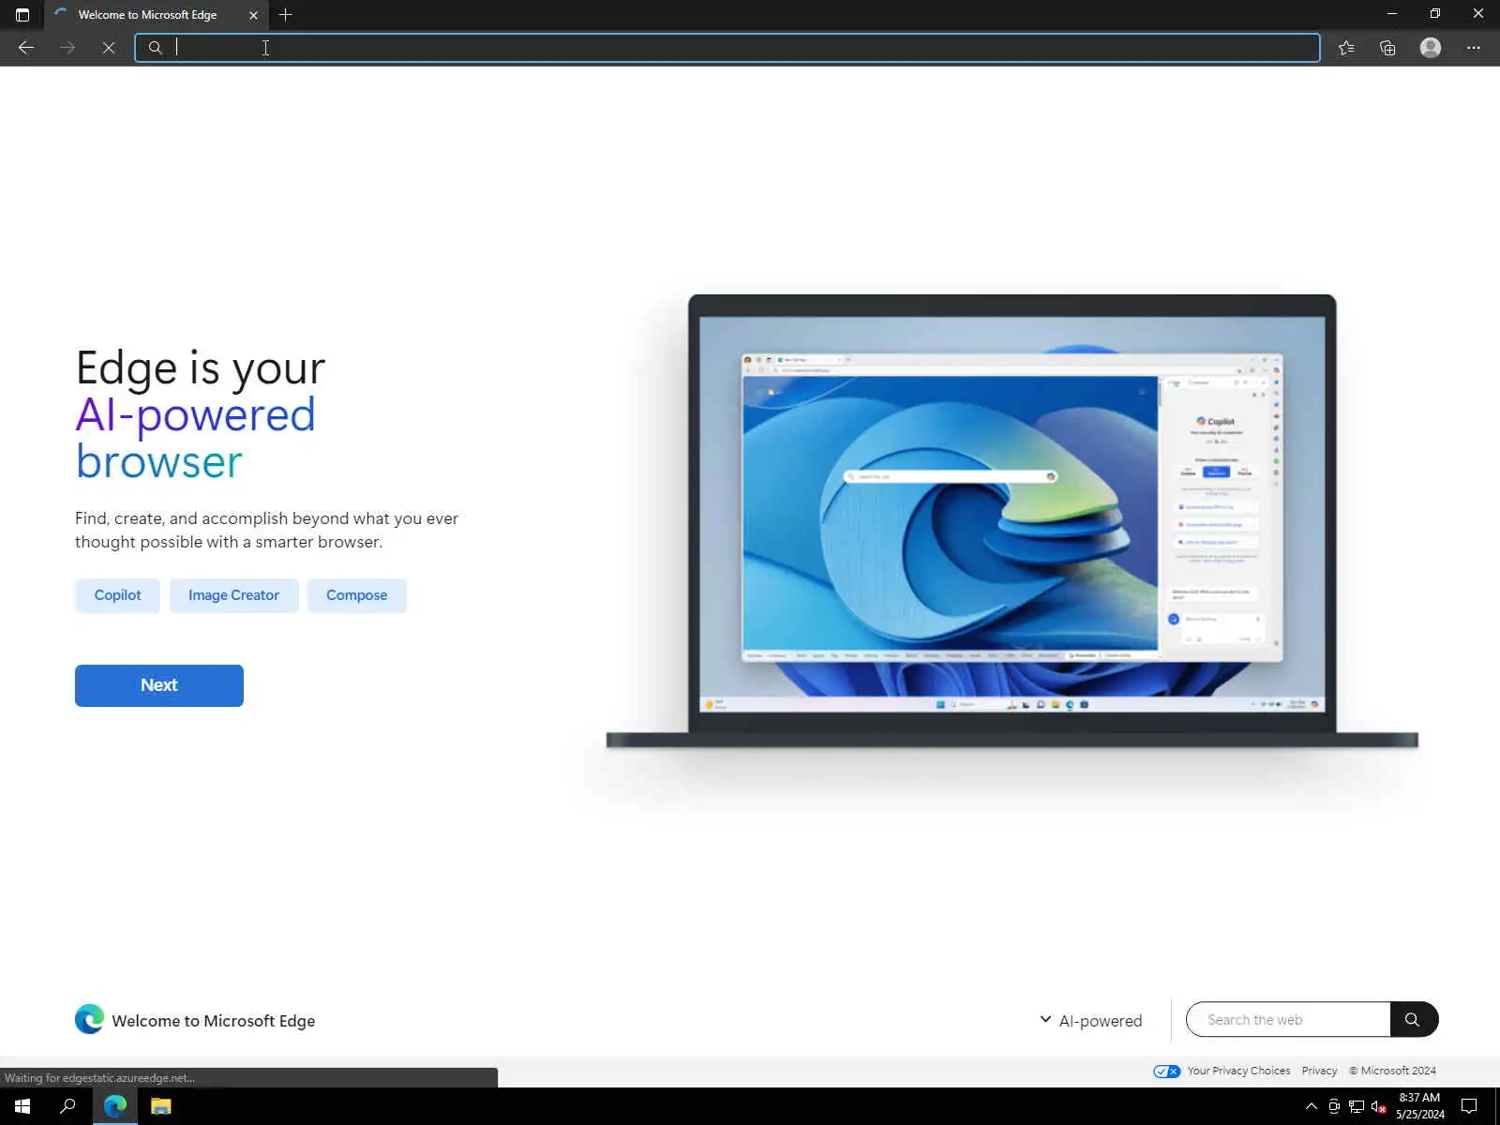The width and height of the screenshot is (1500, 1125).
Task: Go back using the back arrow
Action: (26, 48)
